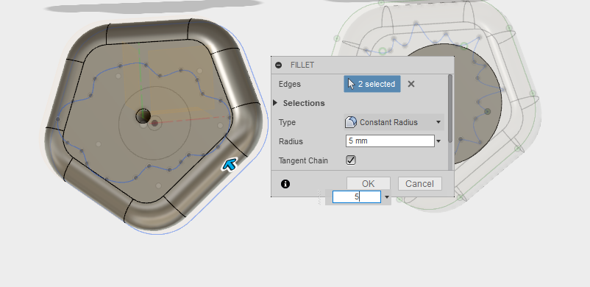Click the FILLET dialog title text
590x287 pixels.
tap(302, 65)
